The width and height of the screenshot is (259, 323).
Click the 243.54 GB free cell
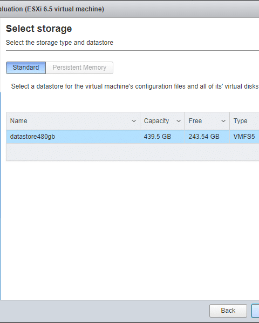207,137
